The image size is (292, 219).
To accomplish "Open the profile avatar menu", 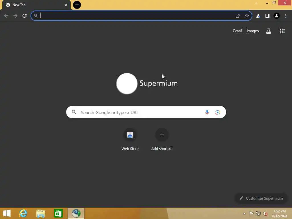I will pyautogui.click(x=277, y=16).
